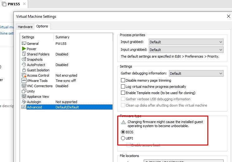Click the 'Not supported' summary text
This screenshot has height=162, width=232.
(66, 102)
